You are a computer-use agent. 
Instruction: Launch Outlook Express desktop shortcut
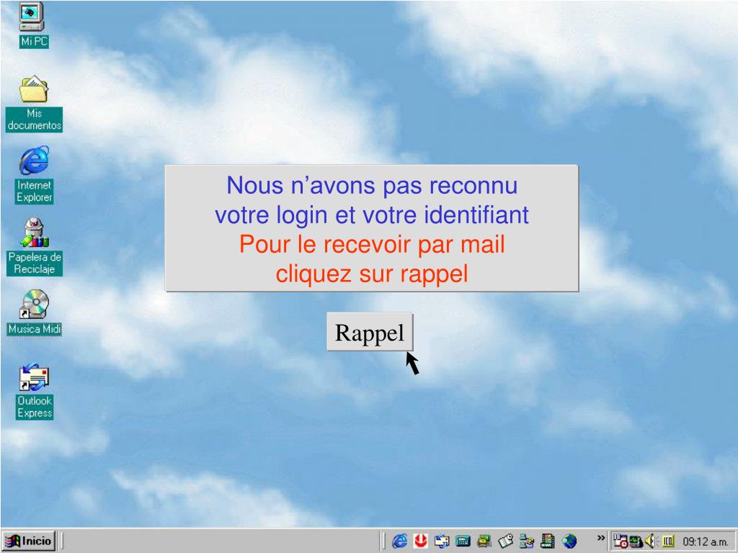click(x=35, y=391)
